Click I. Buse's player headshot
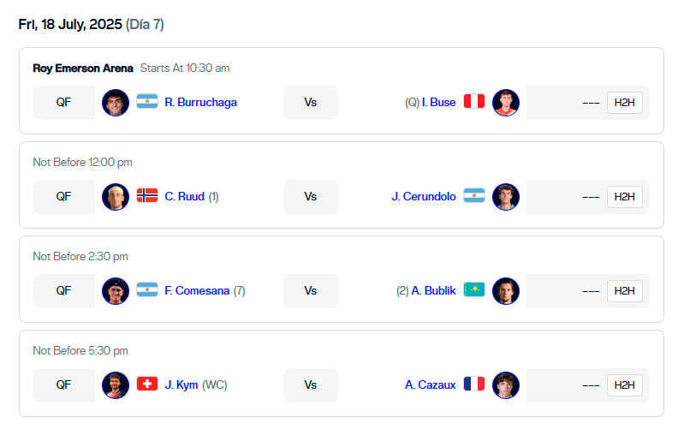The width and height of the screenshot is (678, 435). pos(506,103)
